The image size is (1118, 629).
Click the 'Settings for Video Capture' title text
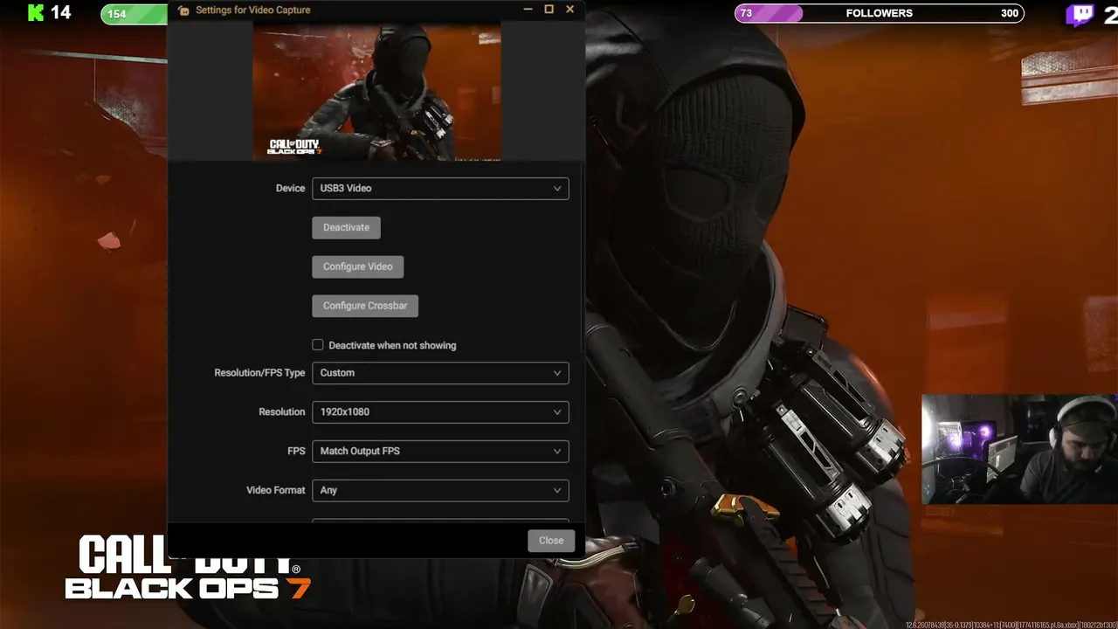coord(252,10)
